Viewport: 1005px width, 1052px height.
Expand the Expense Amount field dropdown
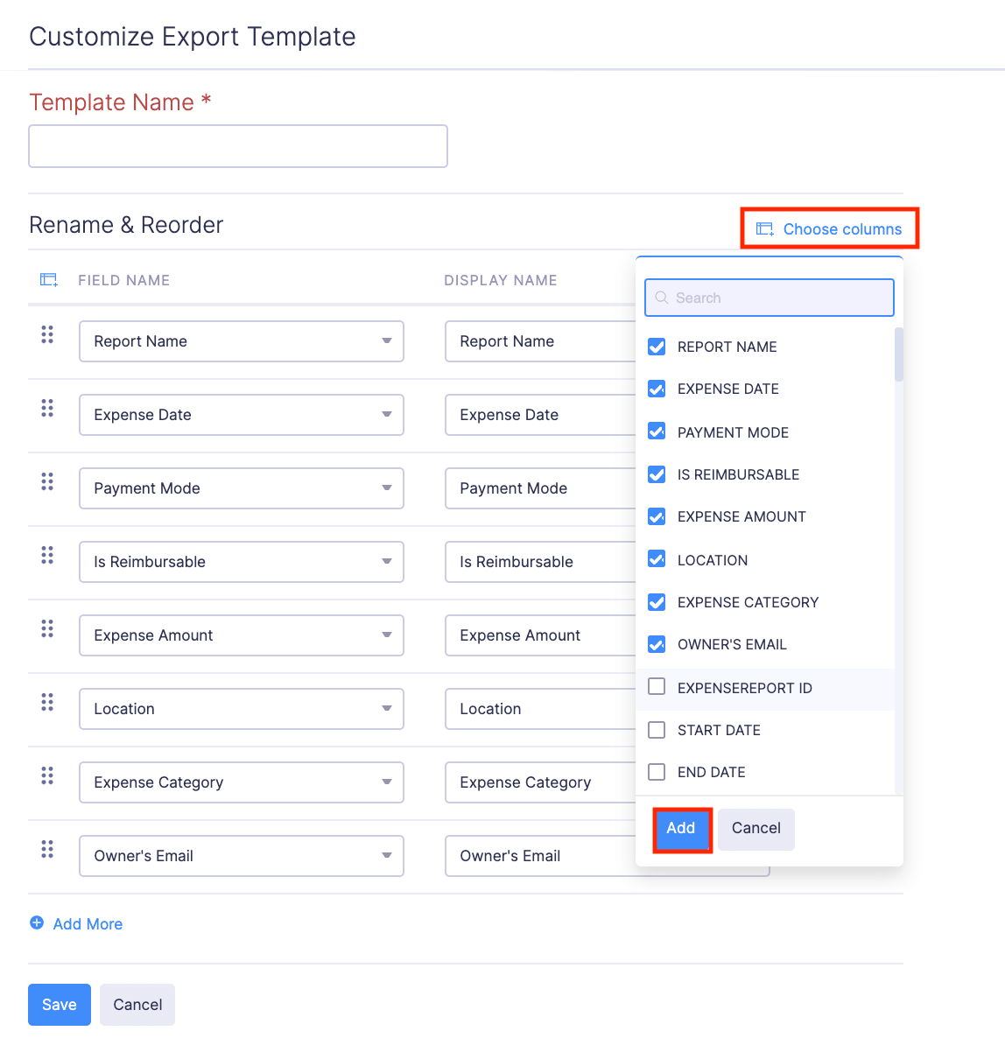coord(389,635)
